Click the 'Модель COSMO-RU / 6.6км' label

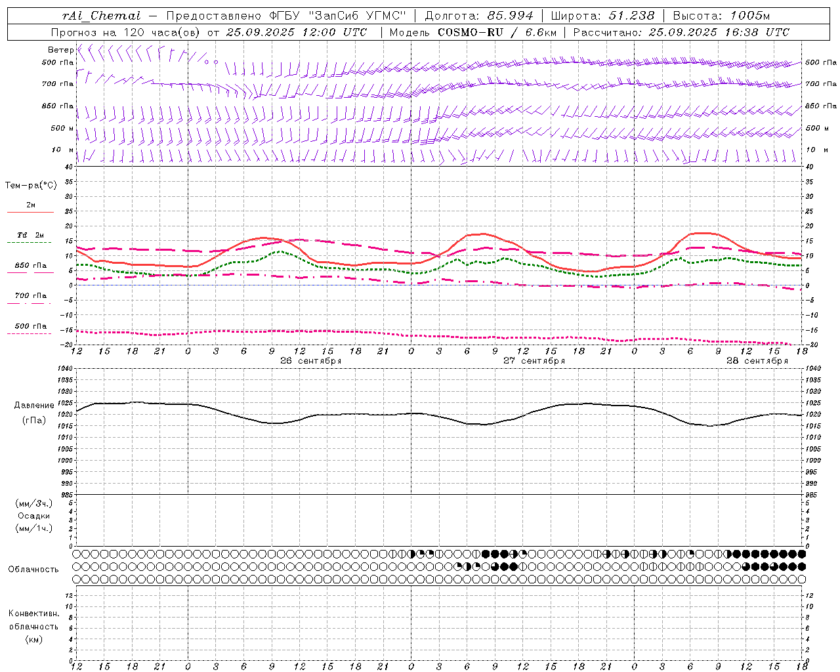(x=472, y=32)
